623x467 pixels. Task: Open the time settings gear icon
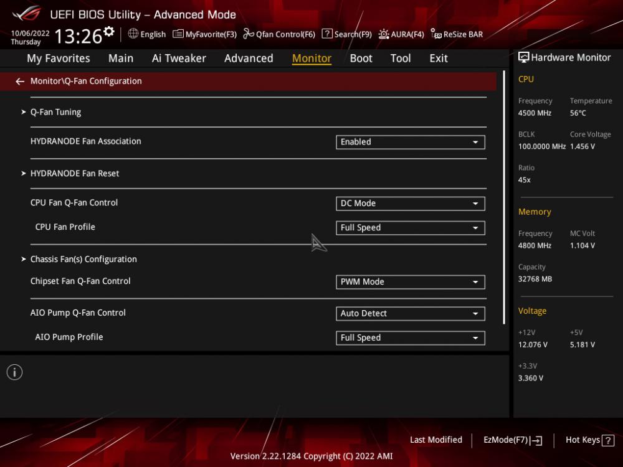pos(108,31)
